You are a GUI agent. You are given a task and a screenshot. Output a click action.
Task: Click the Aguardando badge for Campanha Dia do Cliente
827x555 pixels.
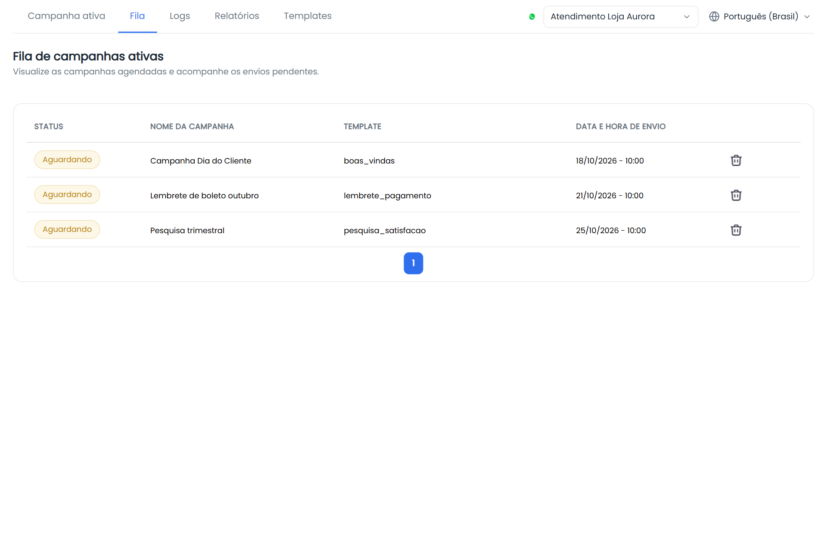click(67, 160)
